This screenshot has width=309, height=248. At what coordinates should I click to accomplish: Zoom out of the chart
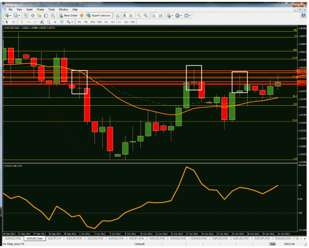pos(145,15)
